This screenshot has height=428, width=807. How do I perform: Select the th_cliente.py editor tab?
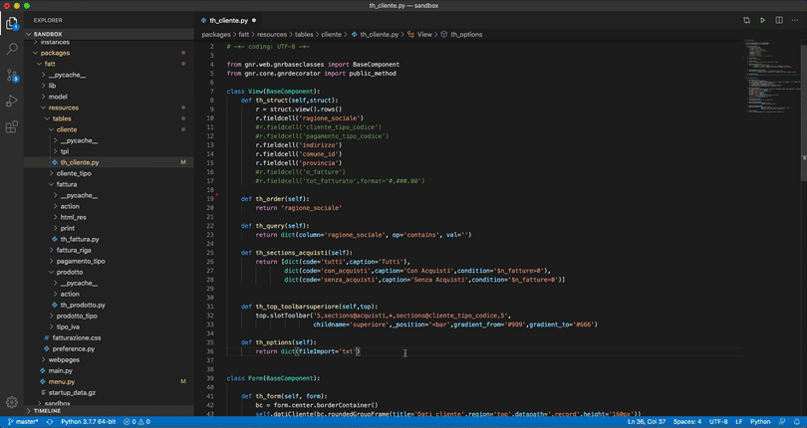pyautogui.click(x=226, y=20)
